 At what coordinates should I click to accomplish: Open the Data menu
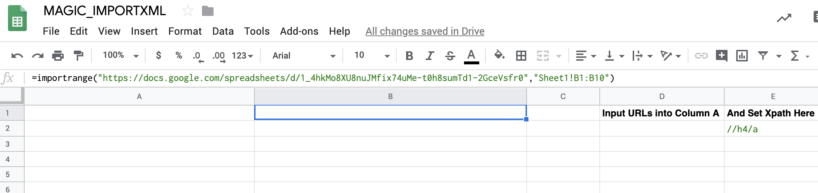tap(223, 31)
